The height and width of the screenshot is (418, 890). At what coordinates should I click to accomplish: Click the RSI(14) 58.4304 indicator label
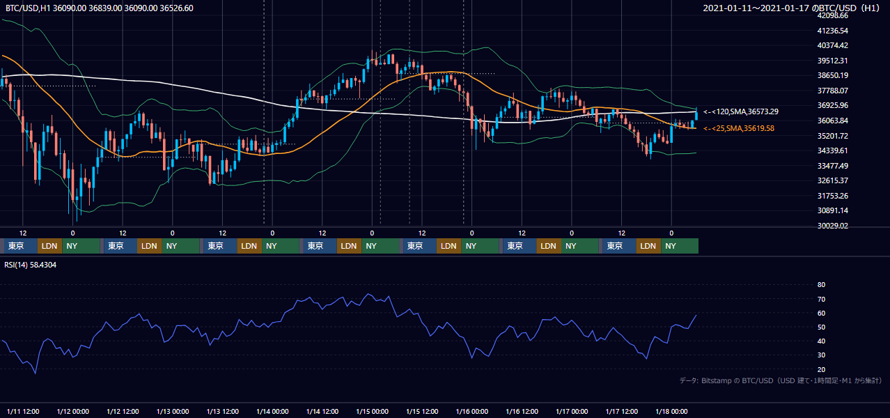[31, 265]
